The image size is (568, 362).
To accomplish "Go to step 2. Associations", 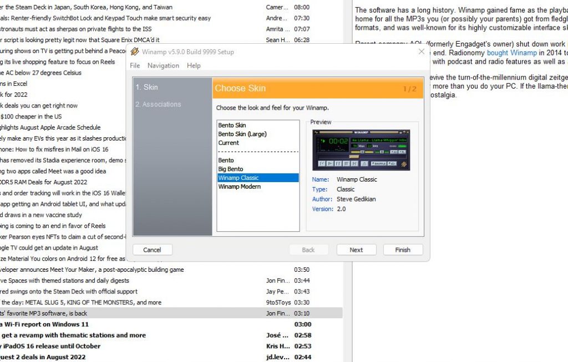I will pos(158,104).
